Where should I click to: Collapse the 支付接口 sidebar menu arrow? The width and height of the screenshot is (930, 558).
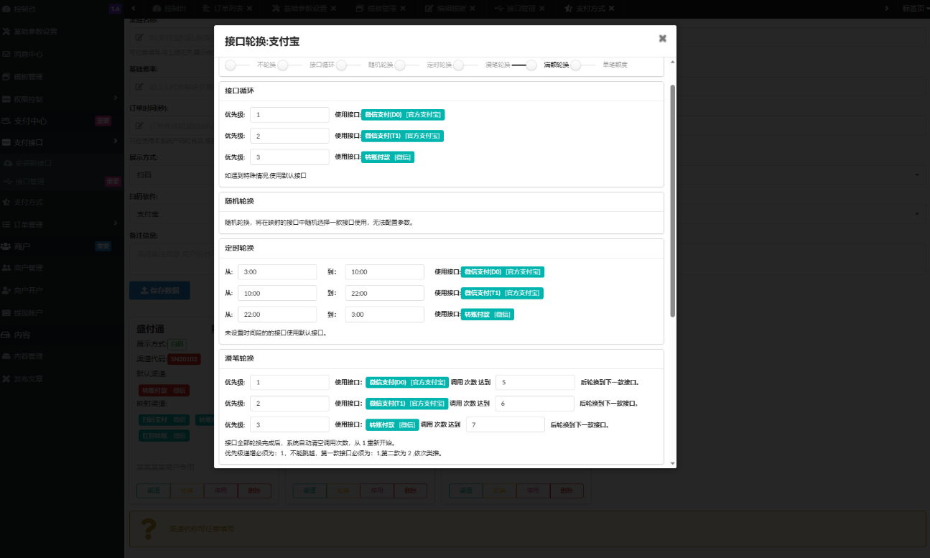pos(116,141)
